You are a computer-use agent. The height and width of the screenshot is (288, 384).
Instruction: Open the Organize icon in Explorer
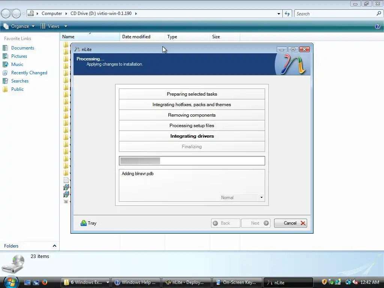point(6,26)
